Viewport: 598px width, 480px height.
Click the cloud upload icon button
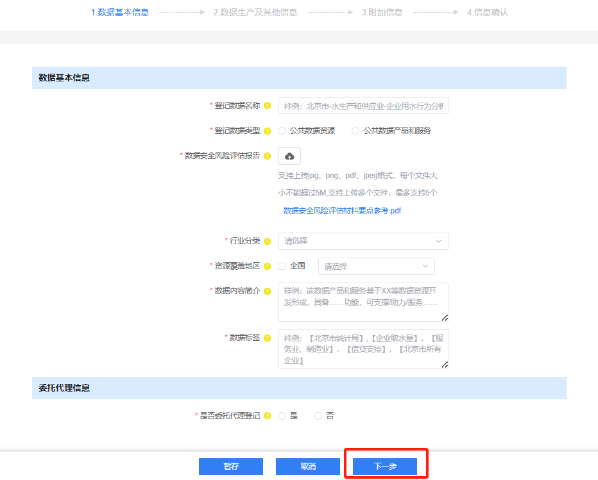(289, 156)
